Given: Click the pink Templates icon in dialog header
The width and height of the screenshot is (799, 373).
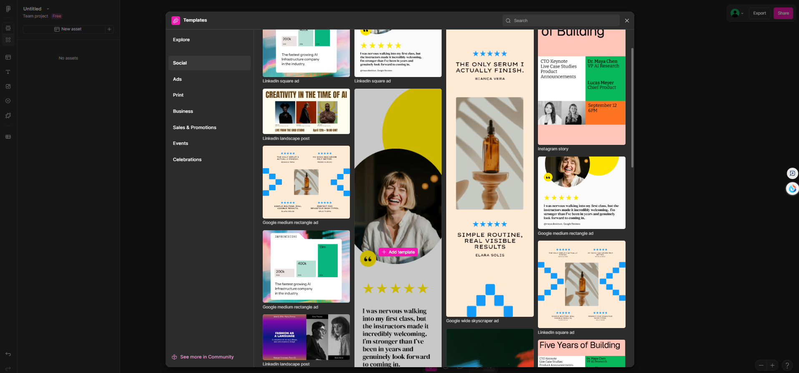Looking at the screenshot, I should pyautogui.click(x=176, y=20).
